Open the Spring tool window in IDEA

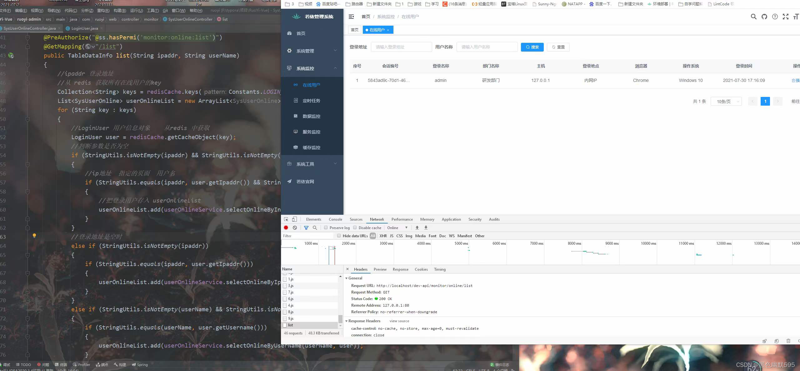[x=140, y=365]
